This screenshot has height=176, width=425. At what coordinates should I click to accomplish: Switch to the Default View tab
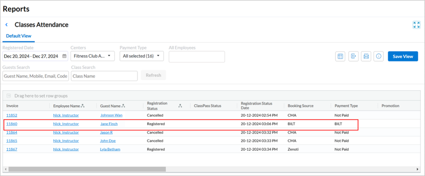click(x=19, y=36)
